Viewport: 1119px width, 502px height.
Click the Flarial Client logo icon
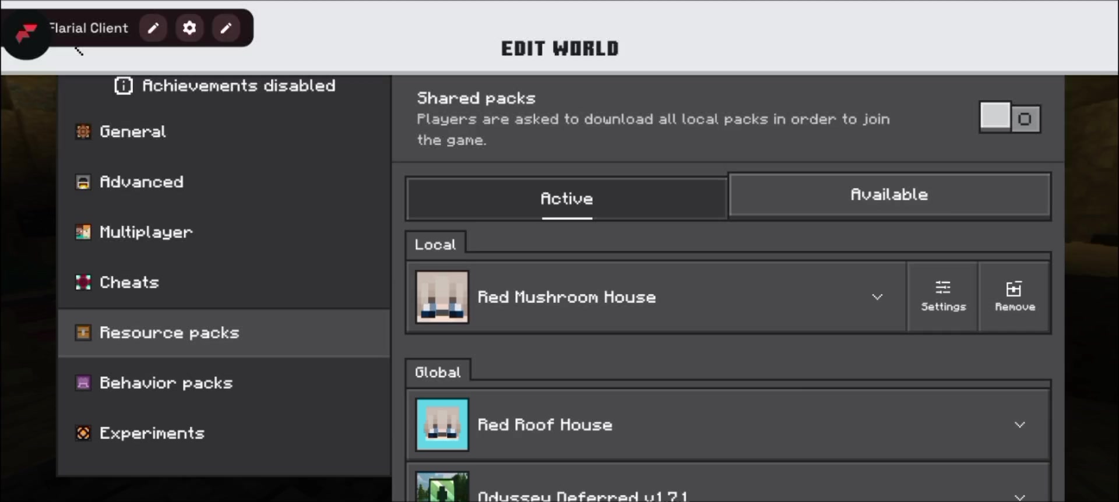click(26, 34)
